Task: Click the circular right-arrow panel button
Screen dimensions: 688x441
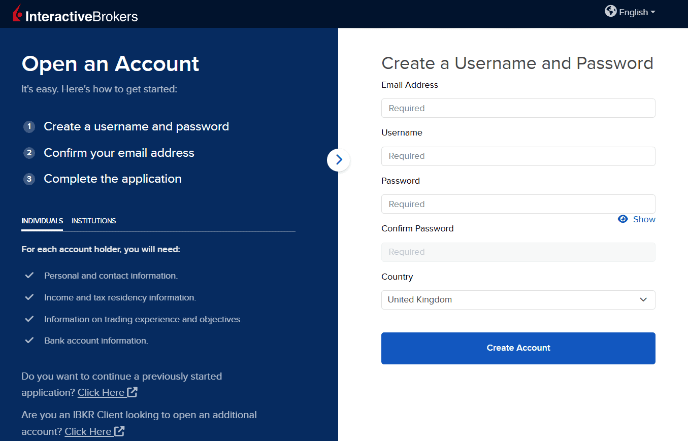Action: 339,160
